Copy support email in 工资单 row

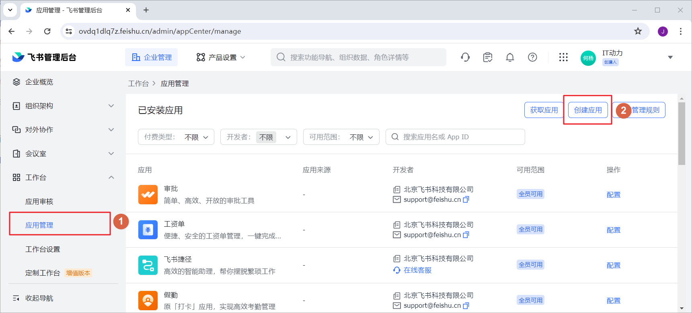click(466, 235)
